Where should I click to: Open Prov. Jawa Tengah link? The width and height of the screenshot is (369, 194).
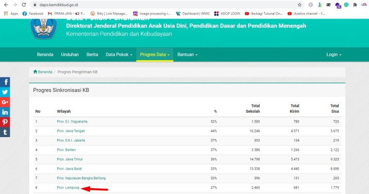(x=71, y=131)
